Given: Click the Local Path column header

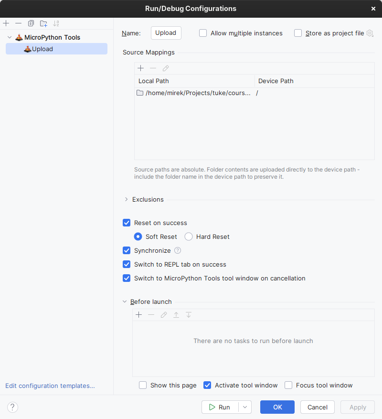Looking at the screenshot, I should click(194, 81).
